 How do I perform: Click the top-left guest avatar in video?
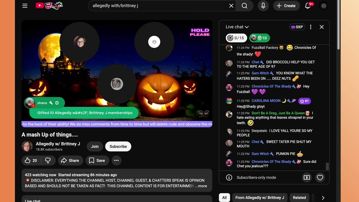[x=79, y=42]
